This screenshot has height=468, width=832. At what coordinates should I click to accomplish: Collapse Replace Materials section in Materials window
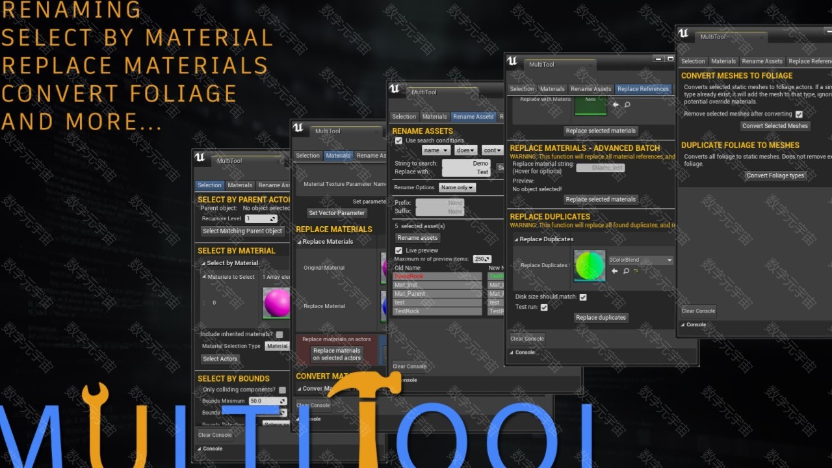[x=300, y=242]
